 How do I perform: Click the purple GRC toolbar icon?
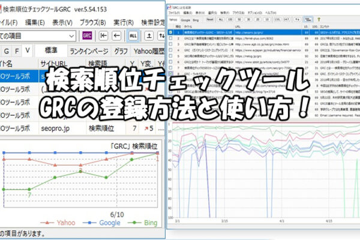coord(87,35)
